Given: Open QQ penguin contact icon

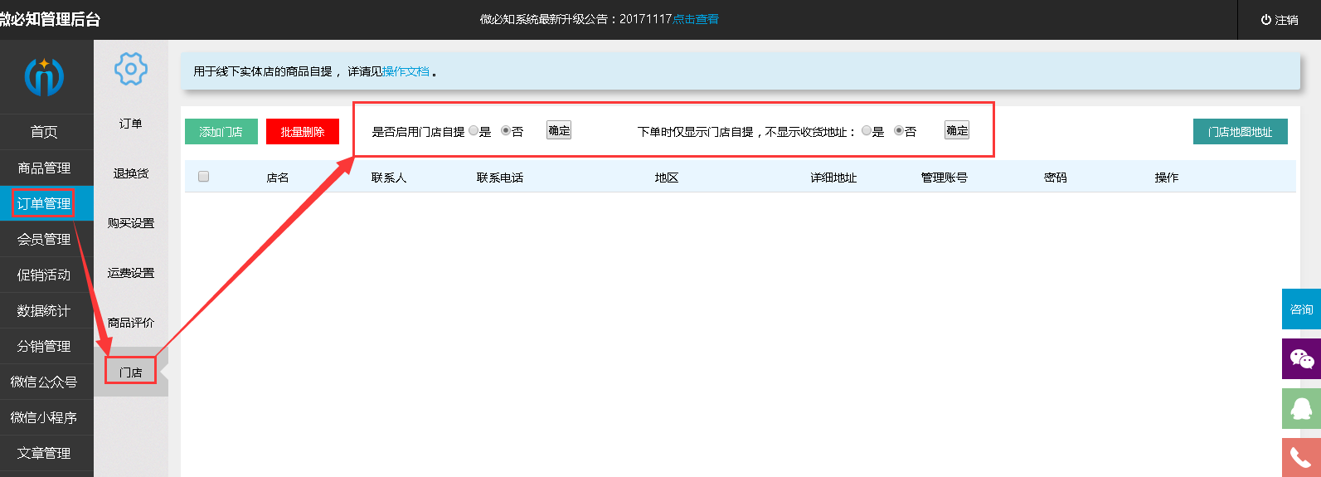Looking at the screenshot, I should 1301,408.
